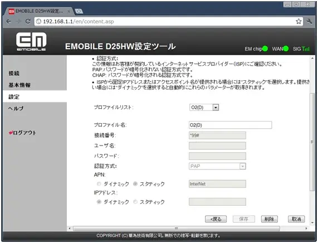Image resolution: width=318 pixels, height=243 pixels.
Task: Click the 認証方式 field label
Action: coord(105,166)
